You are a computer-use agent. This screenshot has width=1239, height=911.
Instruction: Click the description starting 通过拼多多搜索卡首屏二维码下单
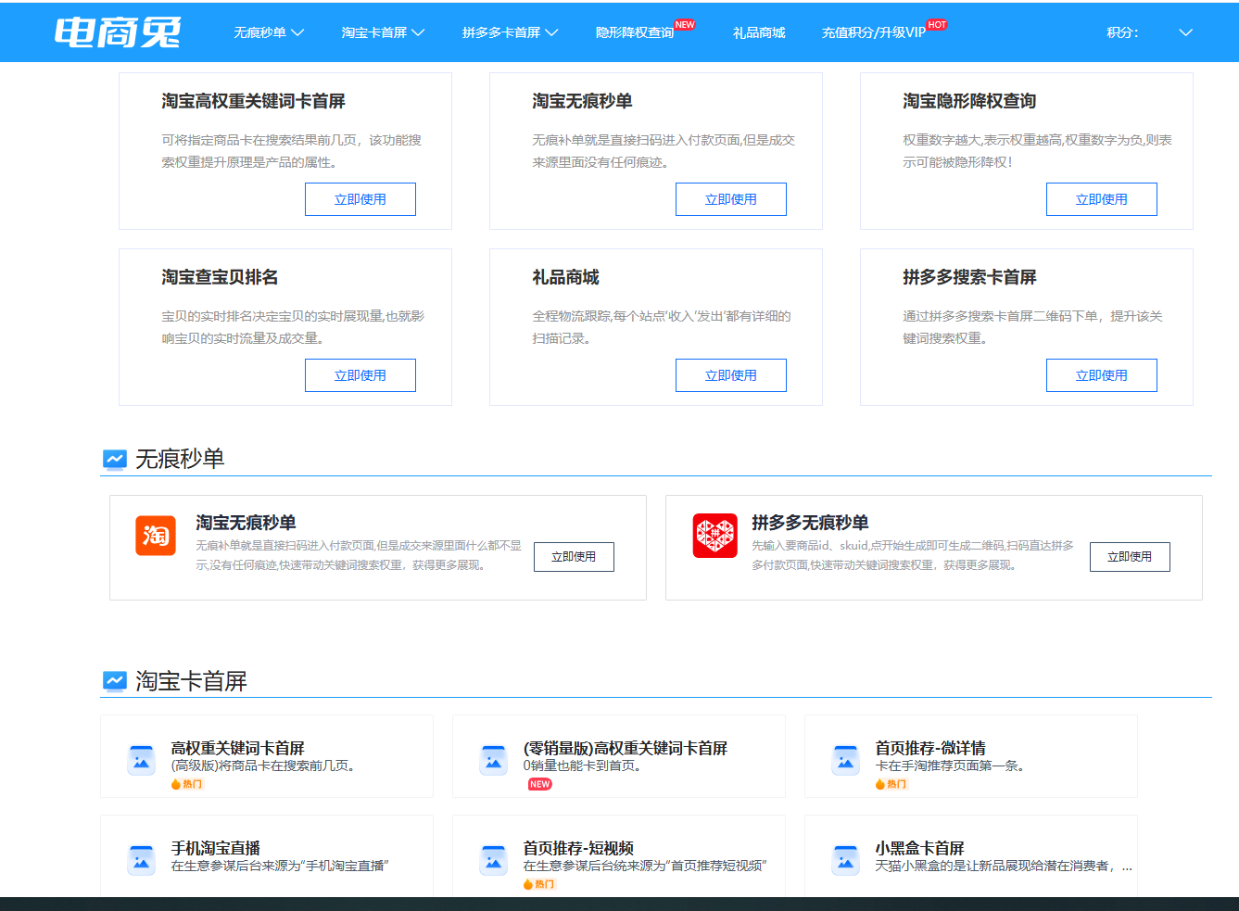[x=1032, y=327]
